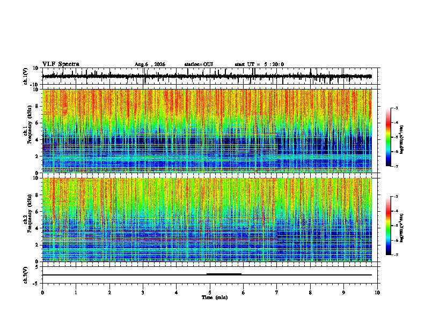
Task: Click the time axis tick label "4"
Action: click(x=177, y=293)
